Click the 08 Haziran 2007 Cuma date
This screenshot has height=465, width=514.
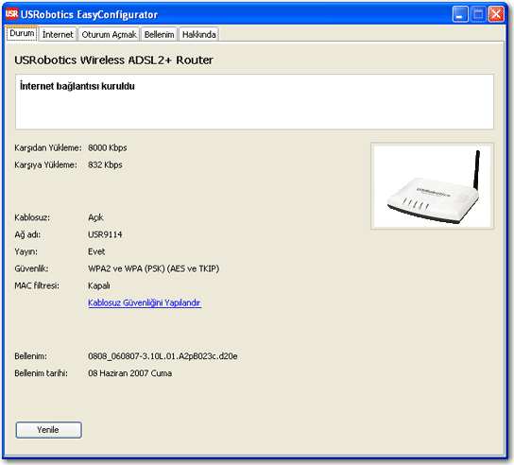pos(129,373)
